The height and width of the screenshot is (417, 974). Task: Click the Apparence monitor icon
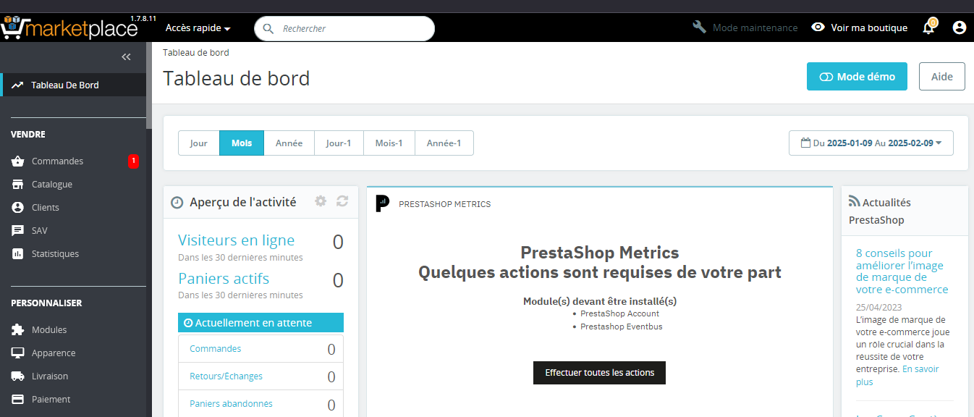(x=17, y=353)
